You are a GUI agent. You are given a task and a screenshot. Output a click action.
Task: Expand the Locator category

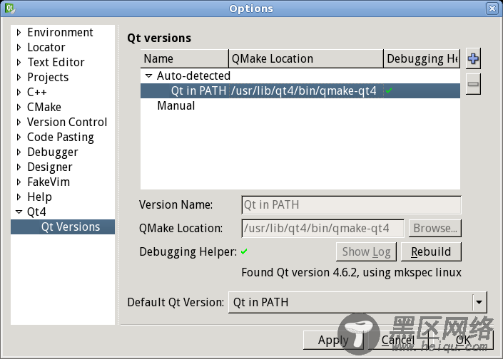(19, 48)
